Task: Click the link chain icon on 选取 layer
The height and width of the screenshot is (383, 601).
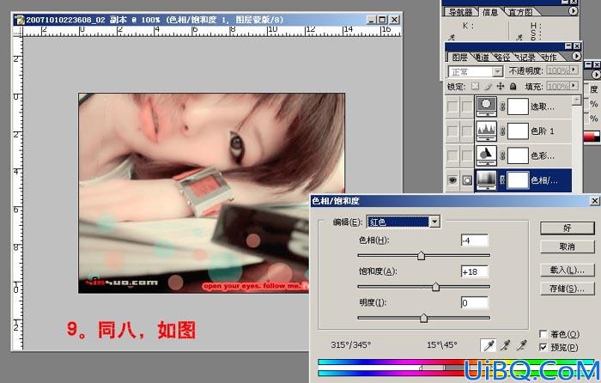Action: click(x=502, y=106)
